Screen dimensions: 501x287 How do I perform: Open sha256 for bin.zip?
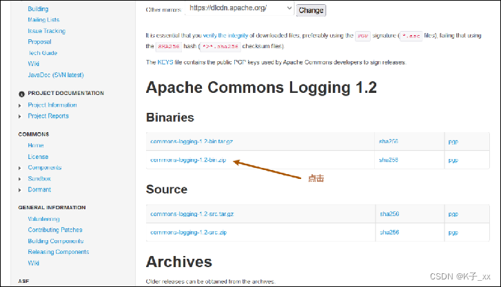tap(389, 160)
